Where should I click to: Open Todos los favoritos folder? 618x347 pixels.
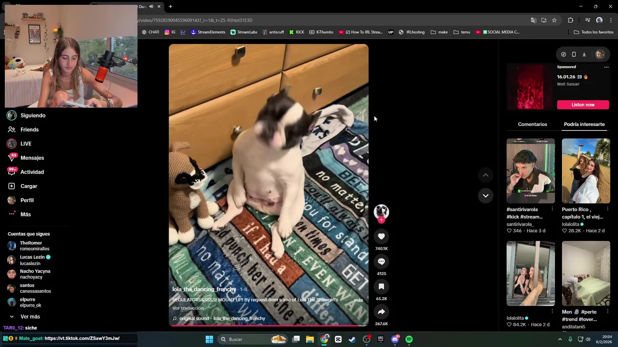coord(593,32)
